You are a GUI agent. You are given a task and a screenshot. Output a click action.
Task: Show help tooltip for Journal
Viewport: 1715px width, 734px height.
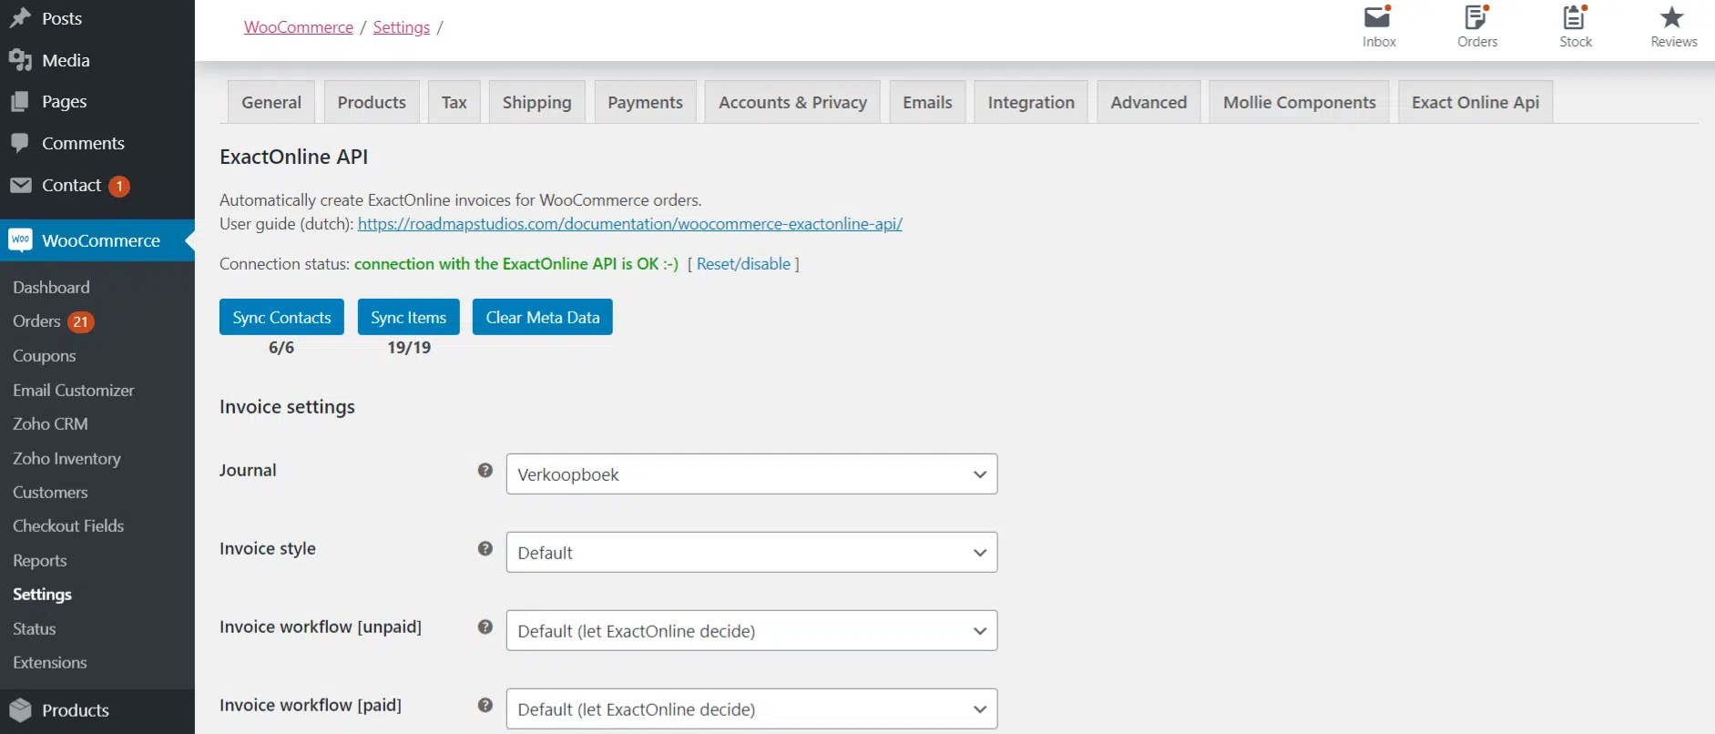(485, 470)
